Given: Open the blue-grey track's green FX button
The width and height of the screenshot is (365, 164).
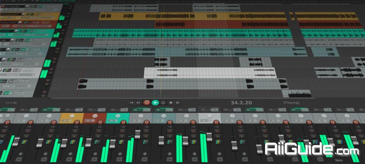Looking at the screenshot, I should pos(23,50).
